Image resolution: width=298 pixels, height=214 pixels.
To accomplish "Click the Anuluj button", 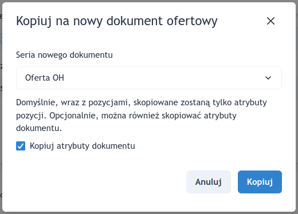I will pyautogui.click(x=209, y=182).
